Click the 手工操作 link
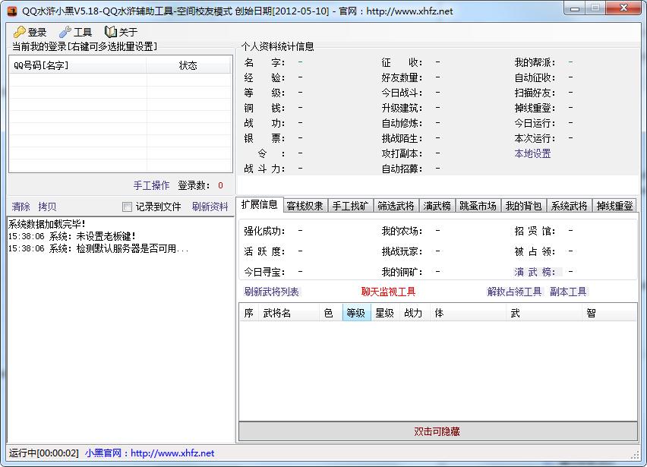647x467 pixels. tap(151, 185)
